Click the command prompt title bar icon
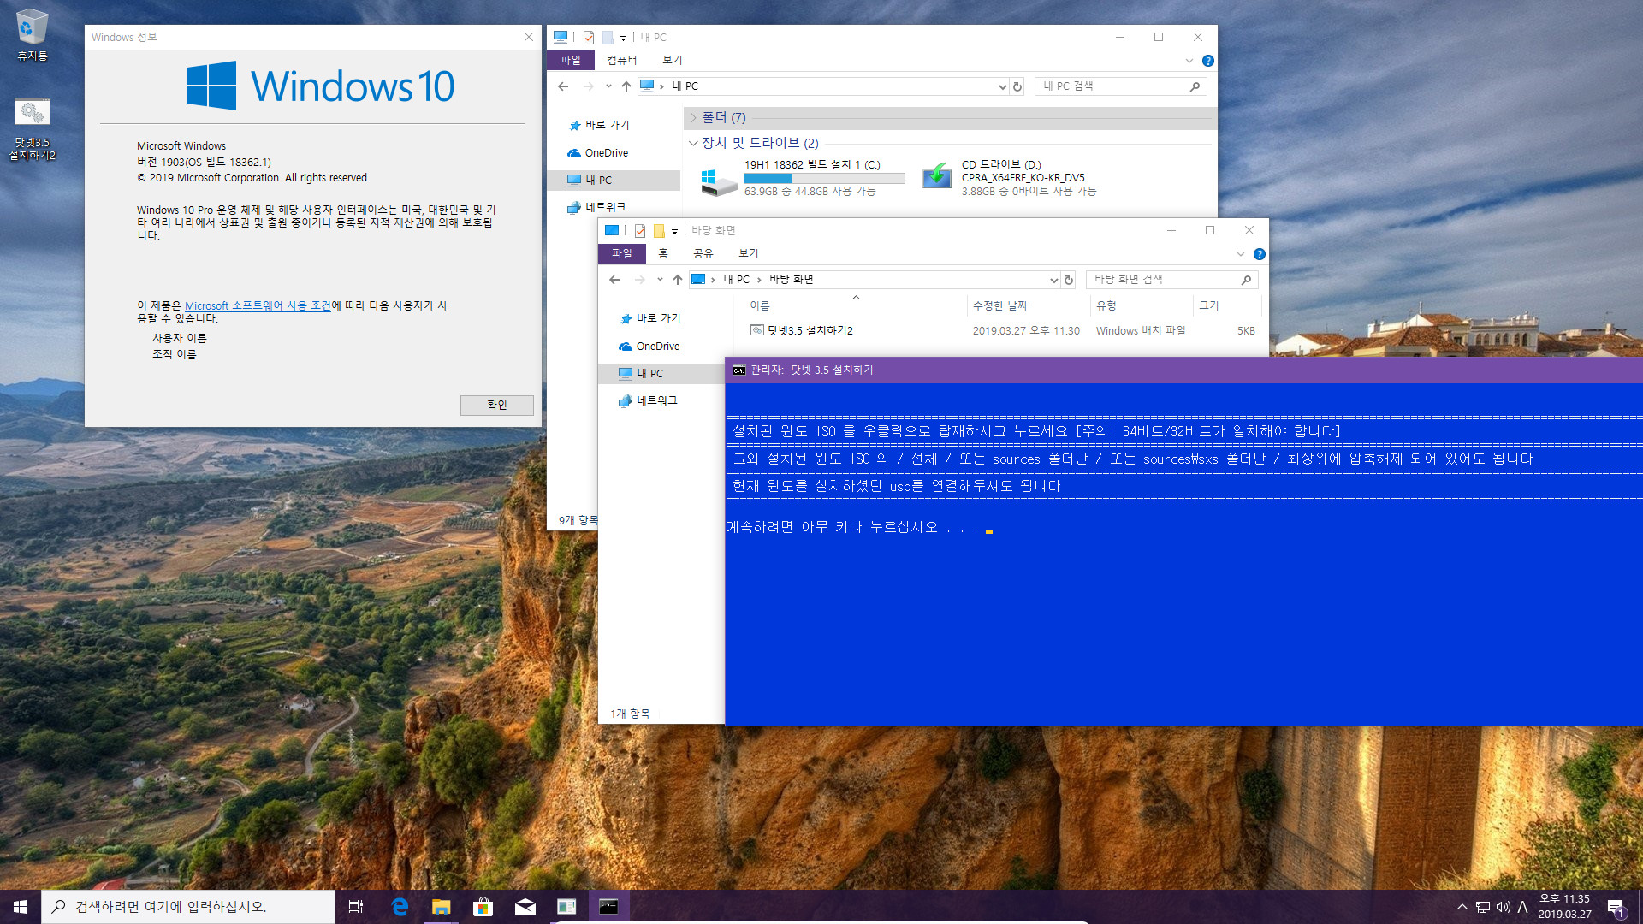The width and height of the screenshot is (1643, 924). tap(739, 370)
